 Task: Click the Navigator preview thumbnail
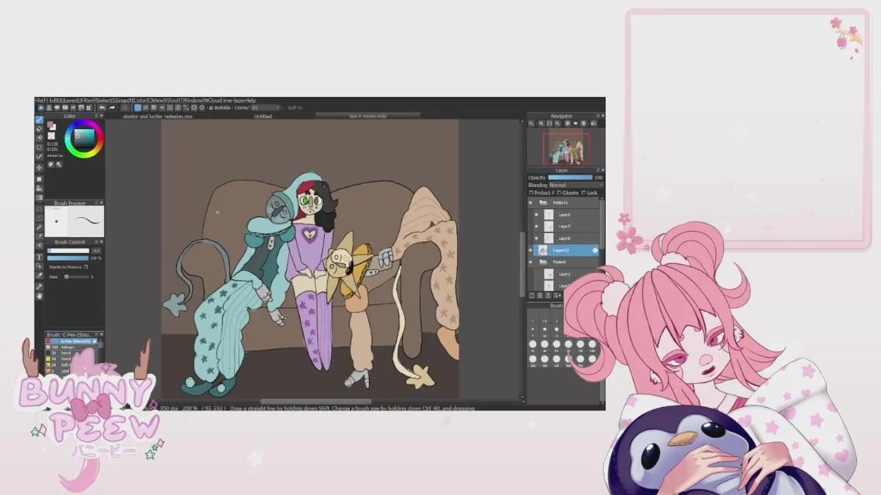point(566,148)
